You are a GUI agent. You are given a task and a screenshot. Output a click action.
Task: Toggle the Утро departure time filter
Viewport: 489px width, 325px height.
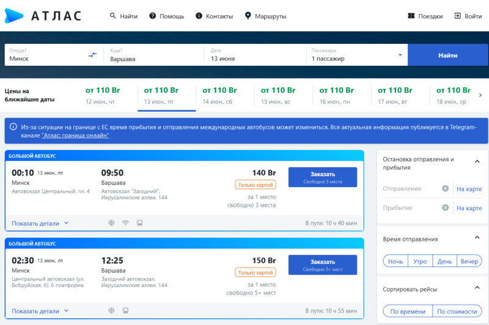(x=420, y=261)
